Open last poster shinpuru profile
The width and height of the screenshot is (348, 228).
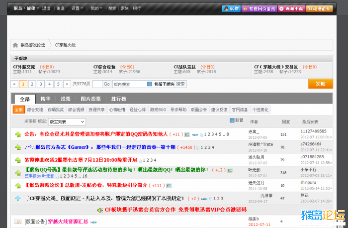pyautogui.click(x=308, y=182)
